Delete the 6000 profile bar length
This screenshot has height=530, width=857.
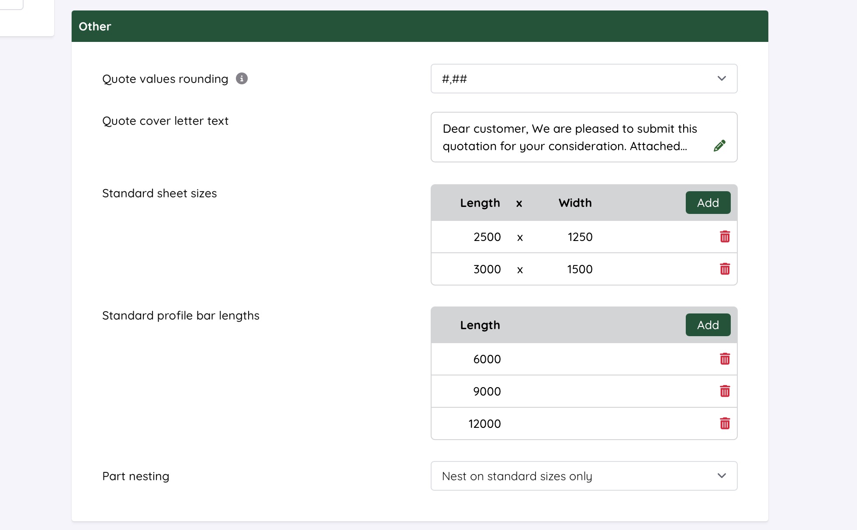coord(725,359)
